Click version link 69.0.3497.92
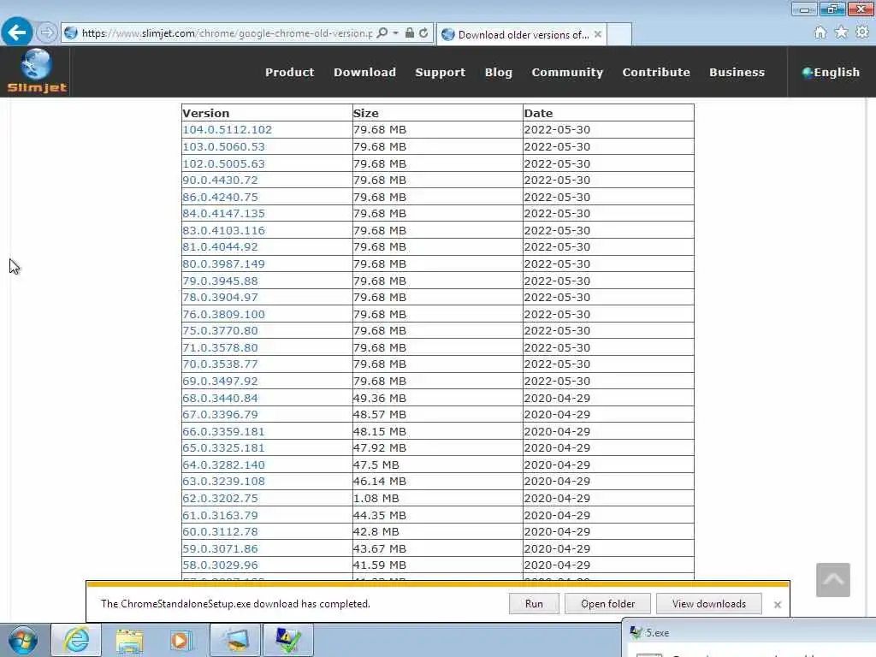 [220, 381]
